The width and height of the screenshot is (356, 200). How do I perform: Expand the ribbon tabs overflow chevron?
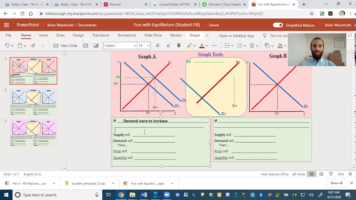coord(207,36)
